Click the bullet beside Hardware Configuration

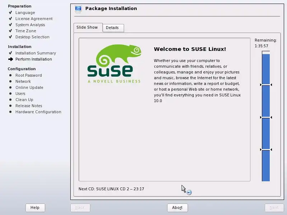pyautogui.click(x=10, y=112)
